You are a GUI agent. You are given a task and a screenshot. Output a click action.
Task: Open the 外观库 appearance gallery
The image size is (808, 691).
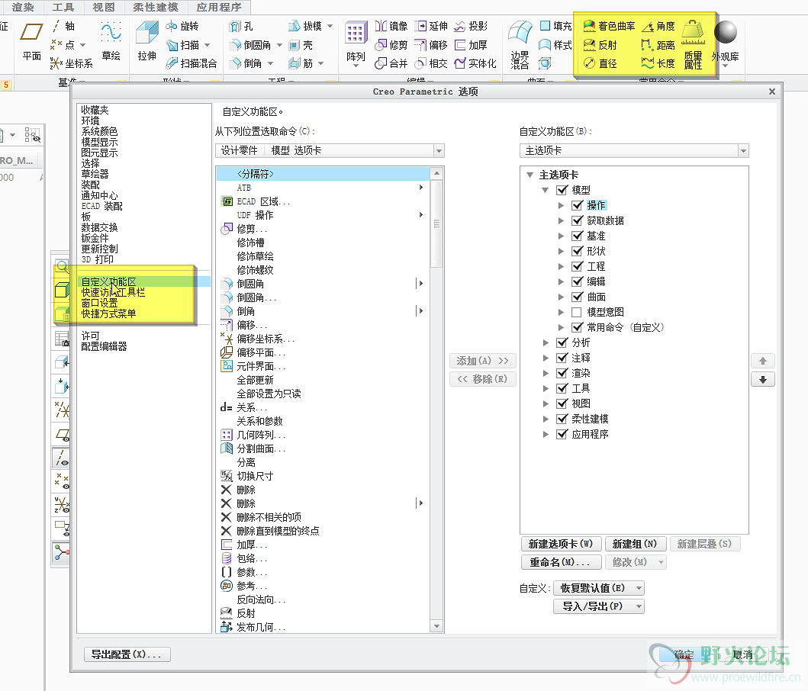click(725, 44)
